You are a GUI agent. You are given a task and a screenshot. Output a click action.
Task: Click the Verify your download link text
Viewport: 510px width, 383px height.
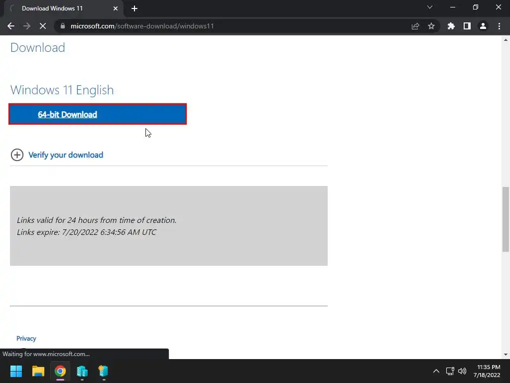point(66,155)
